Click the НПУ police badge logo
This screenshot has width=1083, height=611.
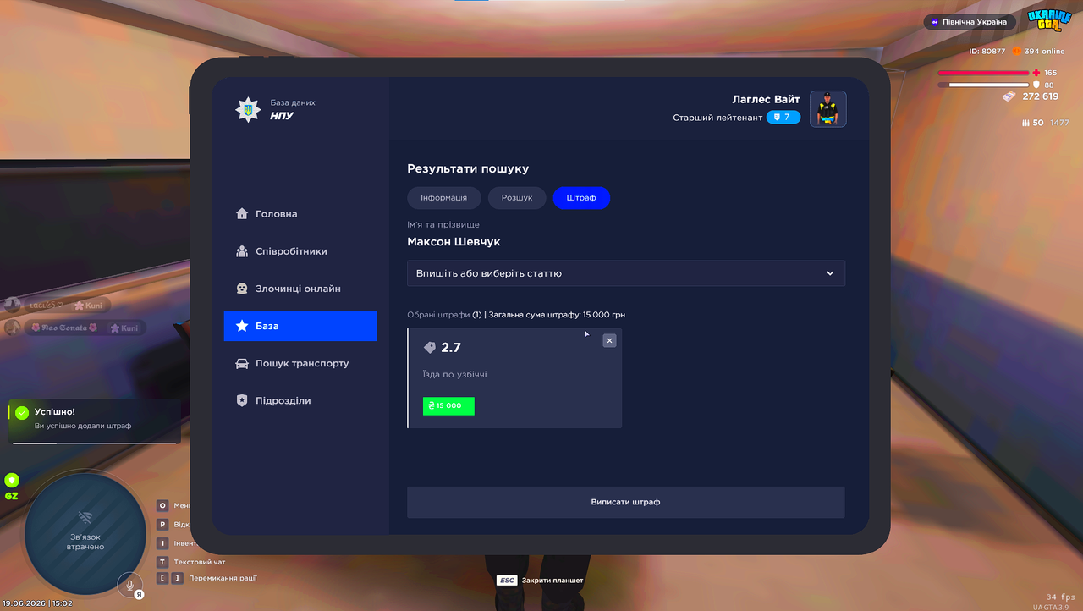click(248, 110)
